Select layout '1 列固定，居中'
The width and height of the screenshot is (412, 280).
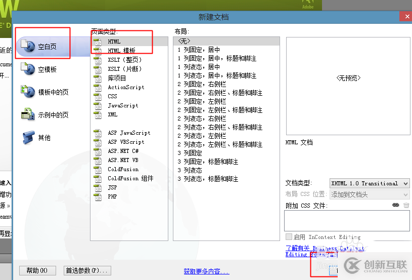[x=226, y=50]
